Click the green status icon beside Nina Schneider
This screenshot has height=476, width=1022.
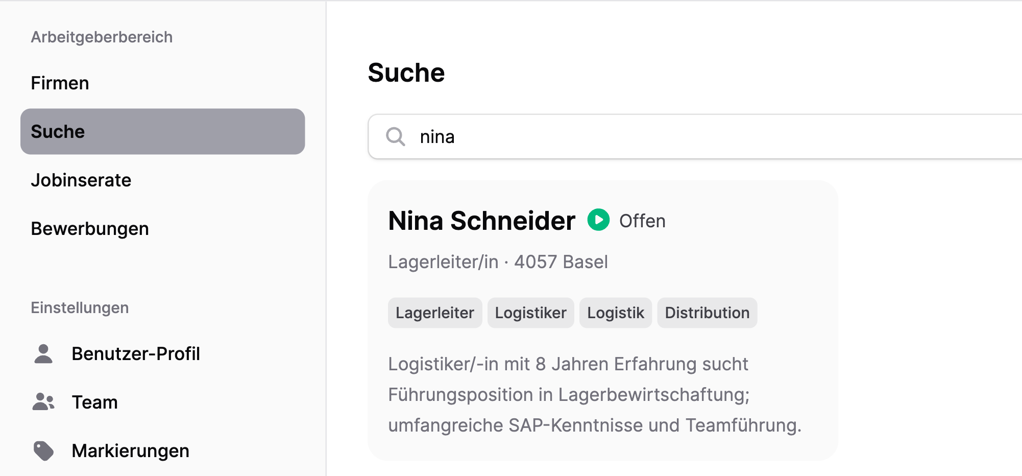598,221
